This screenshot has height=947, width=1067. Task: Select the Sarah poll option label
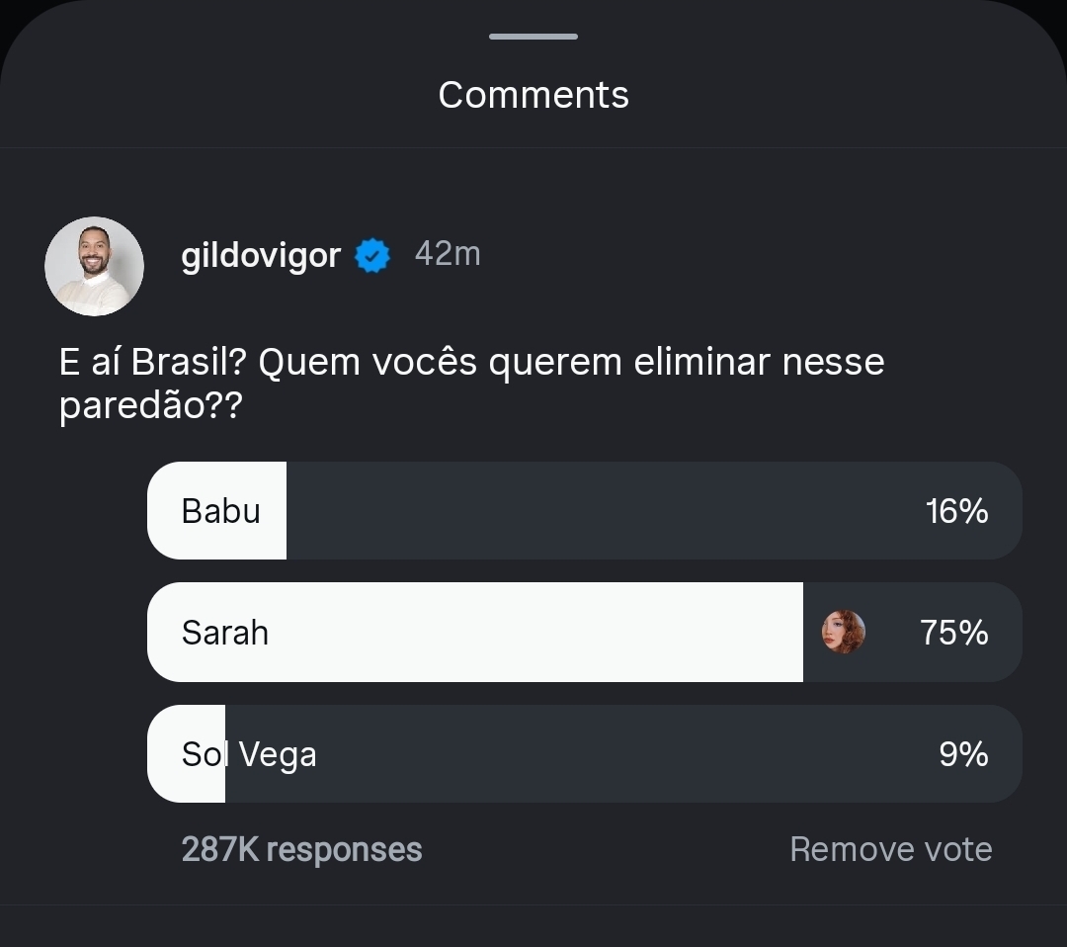(225, 633)
